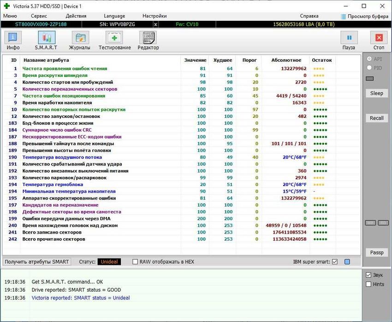
Task: Select the PIO radio button
Action: [x=369, y=68]
